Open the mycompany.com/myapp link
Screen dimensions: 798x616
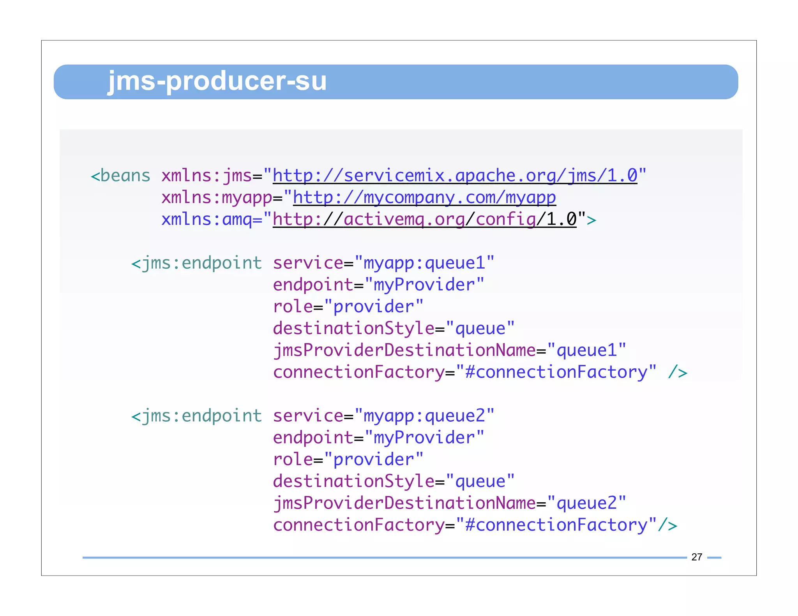tap(424, 197)
